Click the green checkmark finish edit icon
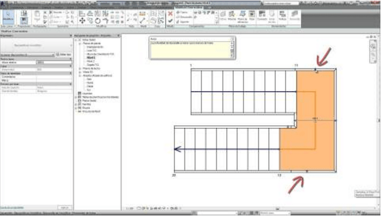The image size is (381, 216). click(x=170, y=21)
